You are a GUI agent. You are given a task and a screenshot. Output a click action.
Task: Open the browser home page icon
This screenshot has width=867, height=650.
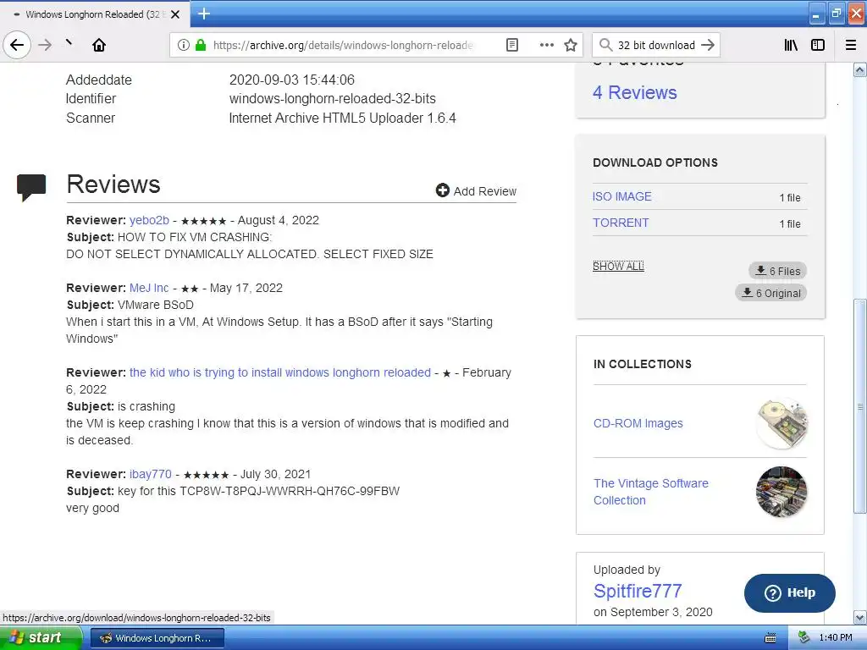(x=99, y=45)
